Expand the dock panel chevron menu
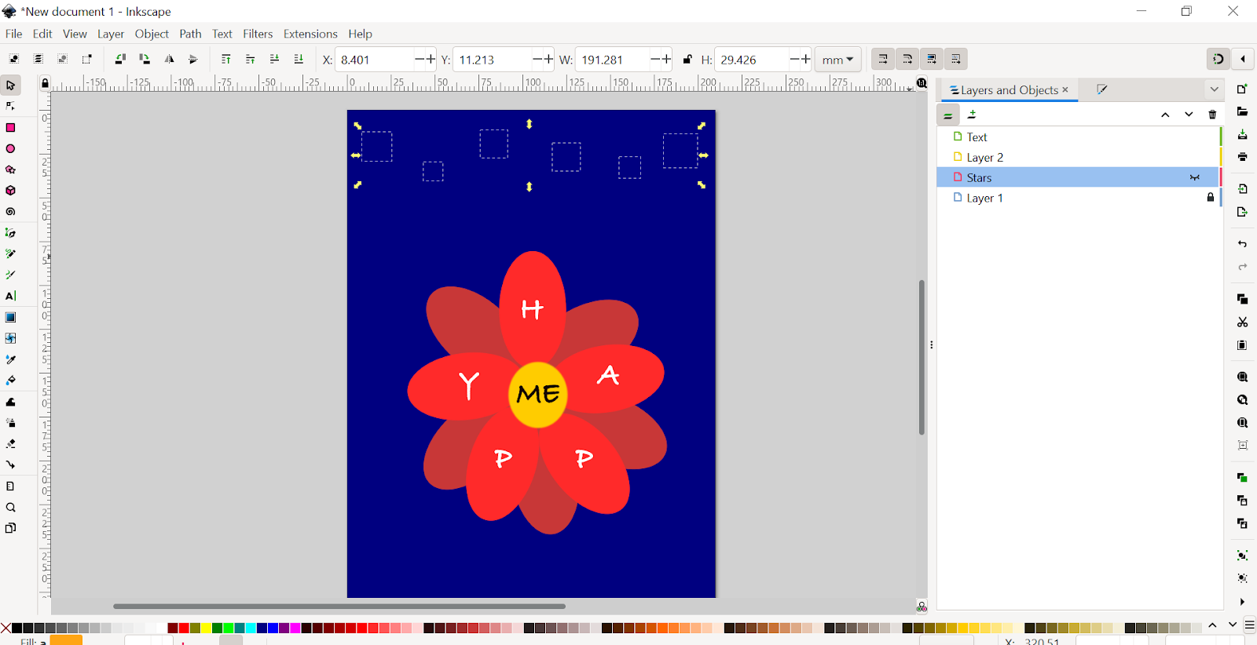 click(x=1214, y=89)
